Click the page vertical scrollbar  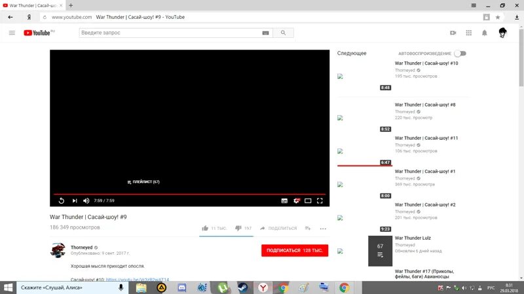tap(521, 57)
